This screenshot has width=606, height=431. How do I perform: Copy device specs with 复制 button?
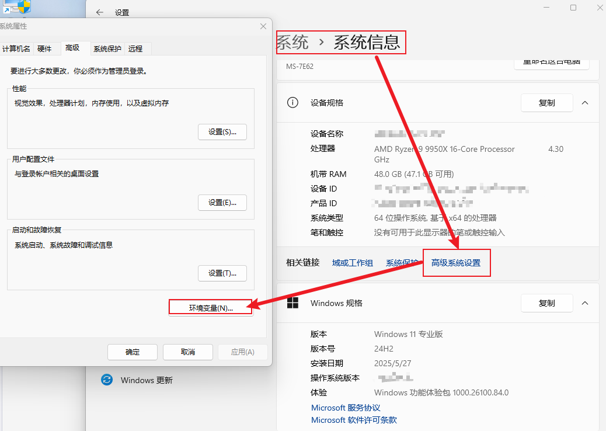click(x=547, y=103)
